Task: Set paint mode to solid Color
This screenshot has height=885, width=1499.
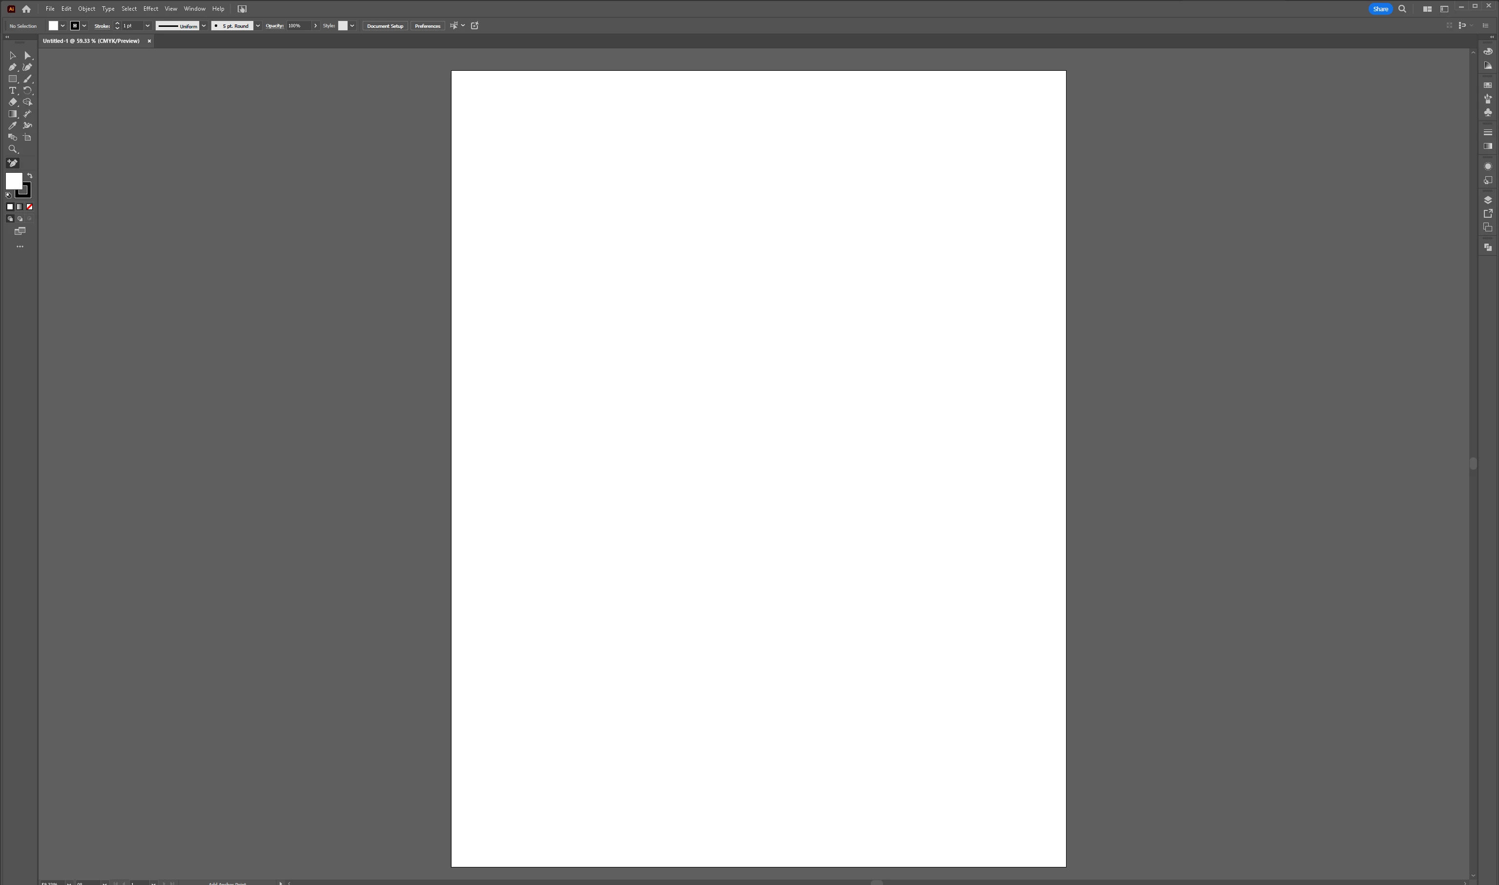Action: click(10, 207)
